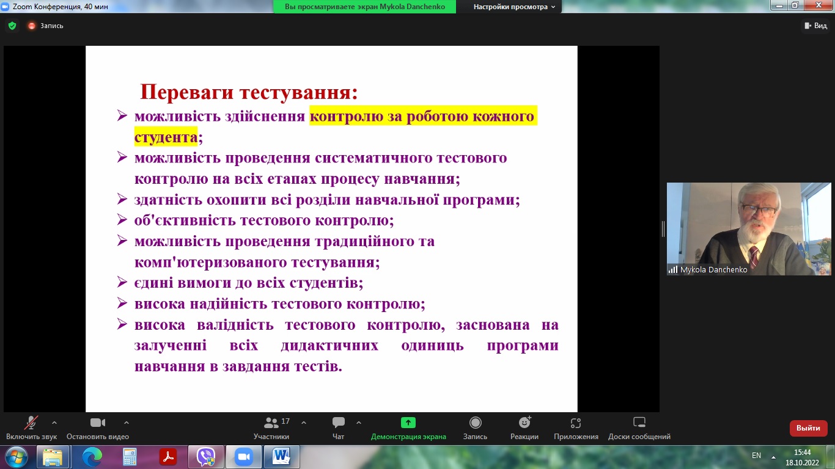Click the Zoom logo in the title bar
The height and width of the screenshot is (469, 835).
pos(6,6)
